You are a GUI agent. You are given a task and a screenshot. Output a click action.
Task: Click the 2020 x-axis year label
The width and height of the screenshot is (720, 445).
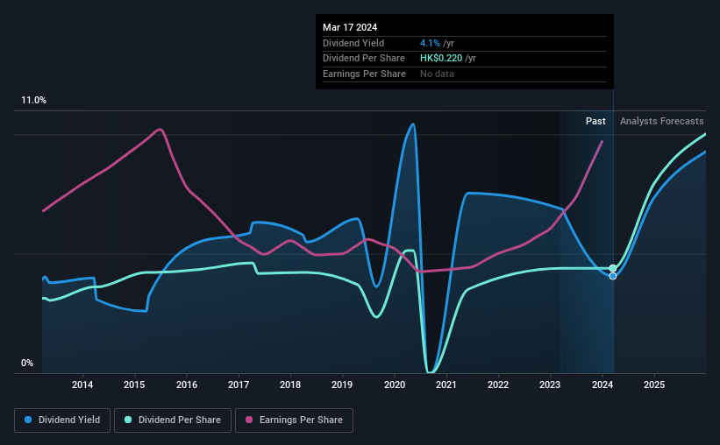[395, 385]
